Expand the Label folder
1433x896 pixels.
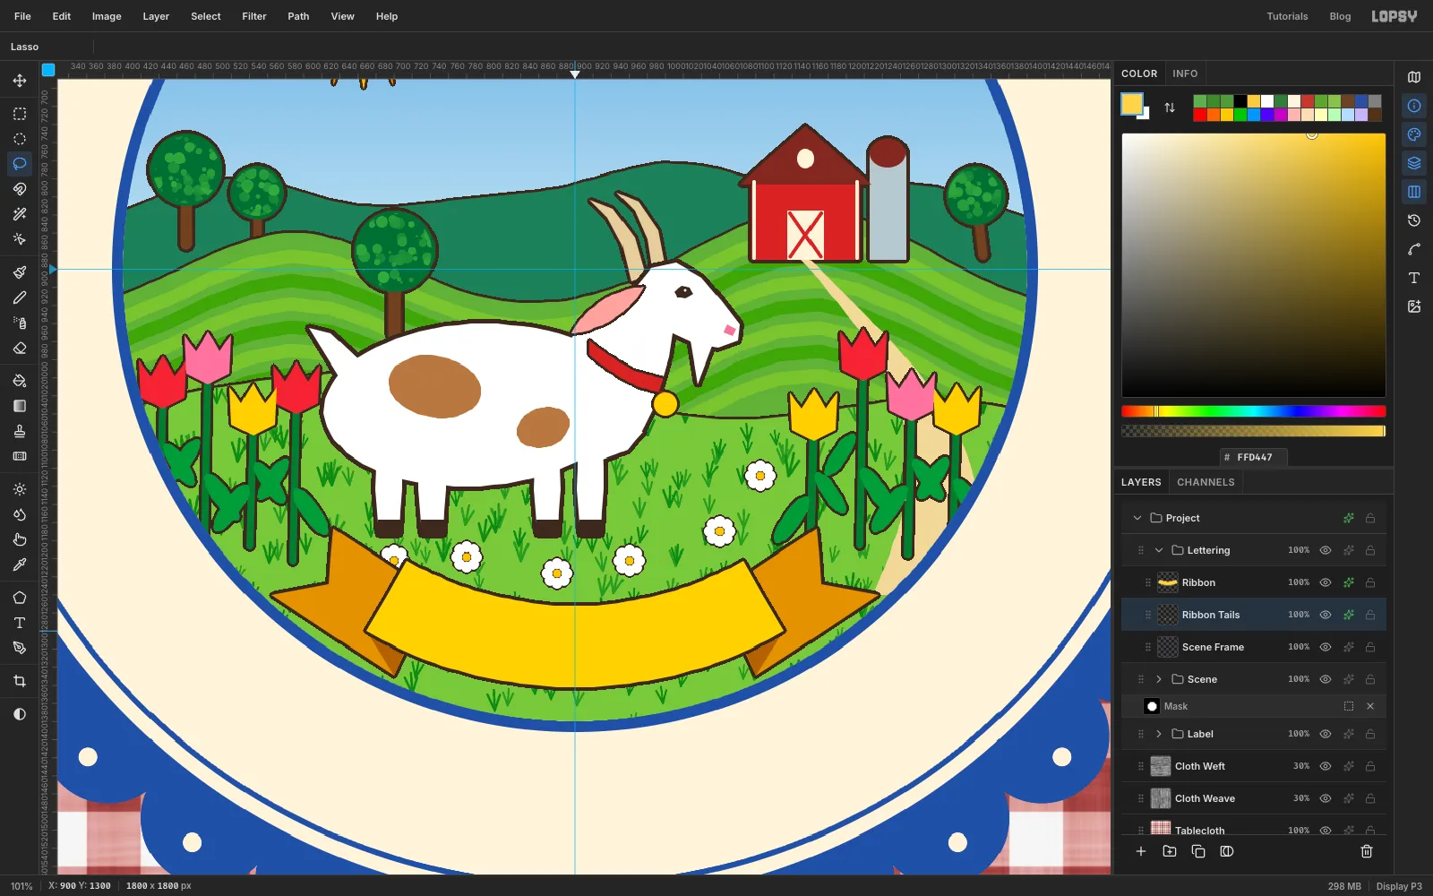1159,734
